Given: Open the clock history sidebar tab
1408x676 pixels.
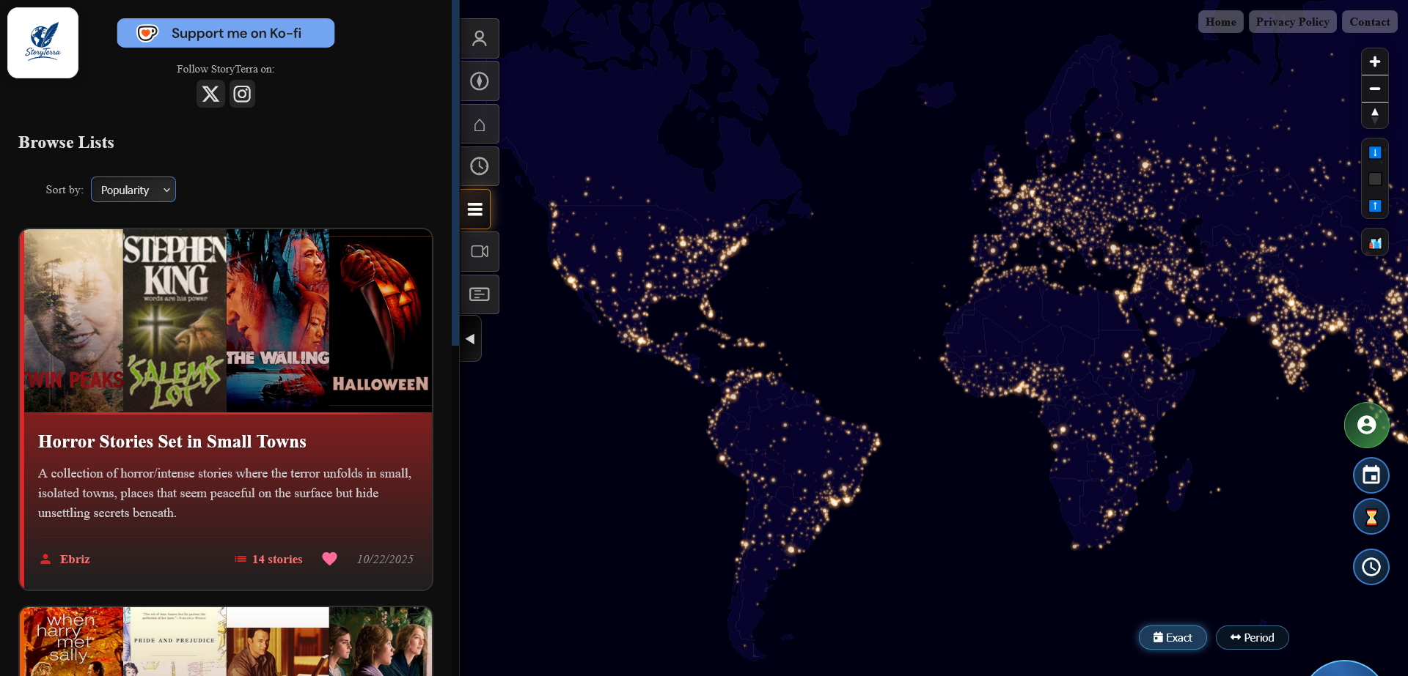Looking at the screenshot, I should click(x=480, y=166).
